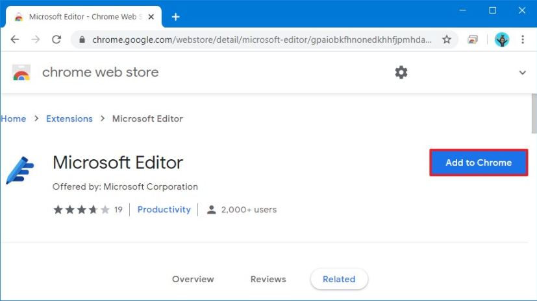Click the chrome web store title
The width and height of the screenshot is (537, 301).
[101, 72]
